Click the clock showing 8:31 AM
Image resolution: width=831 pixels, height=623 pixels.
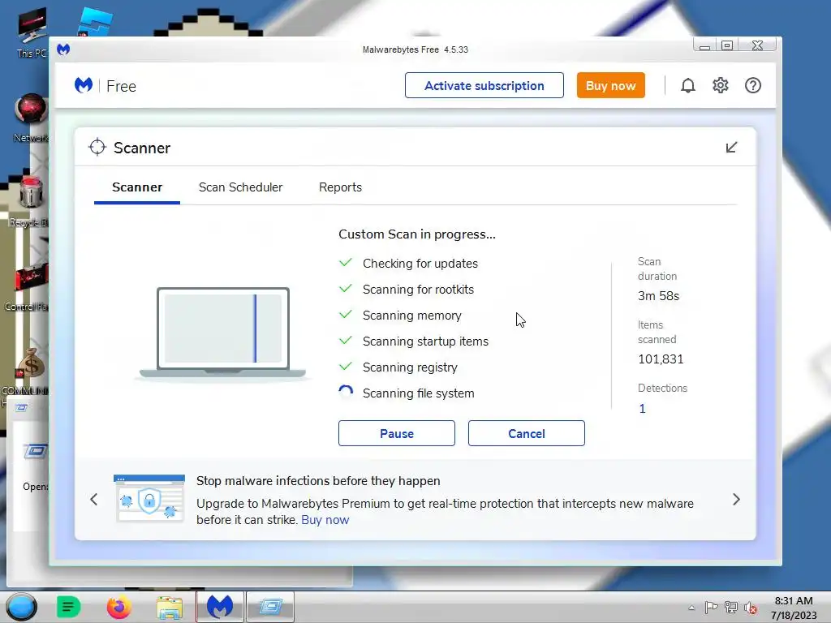(794, 601)
